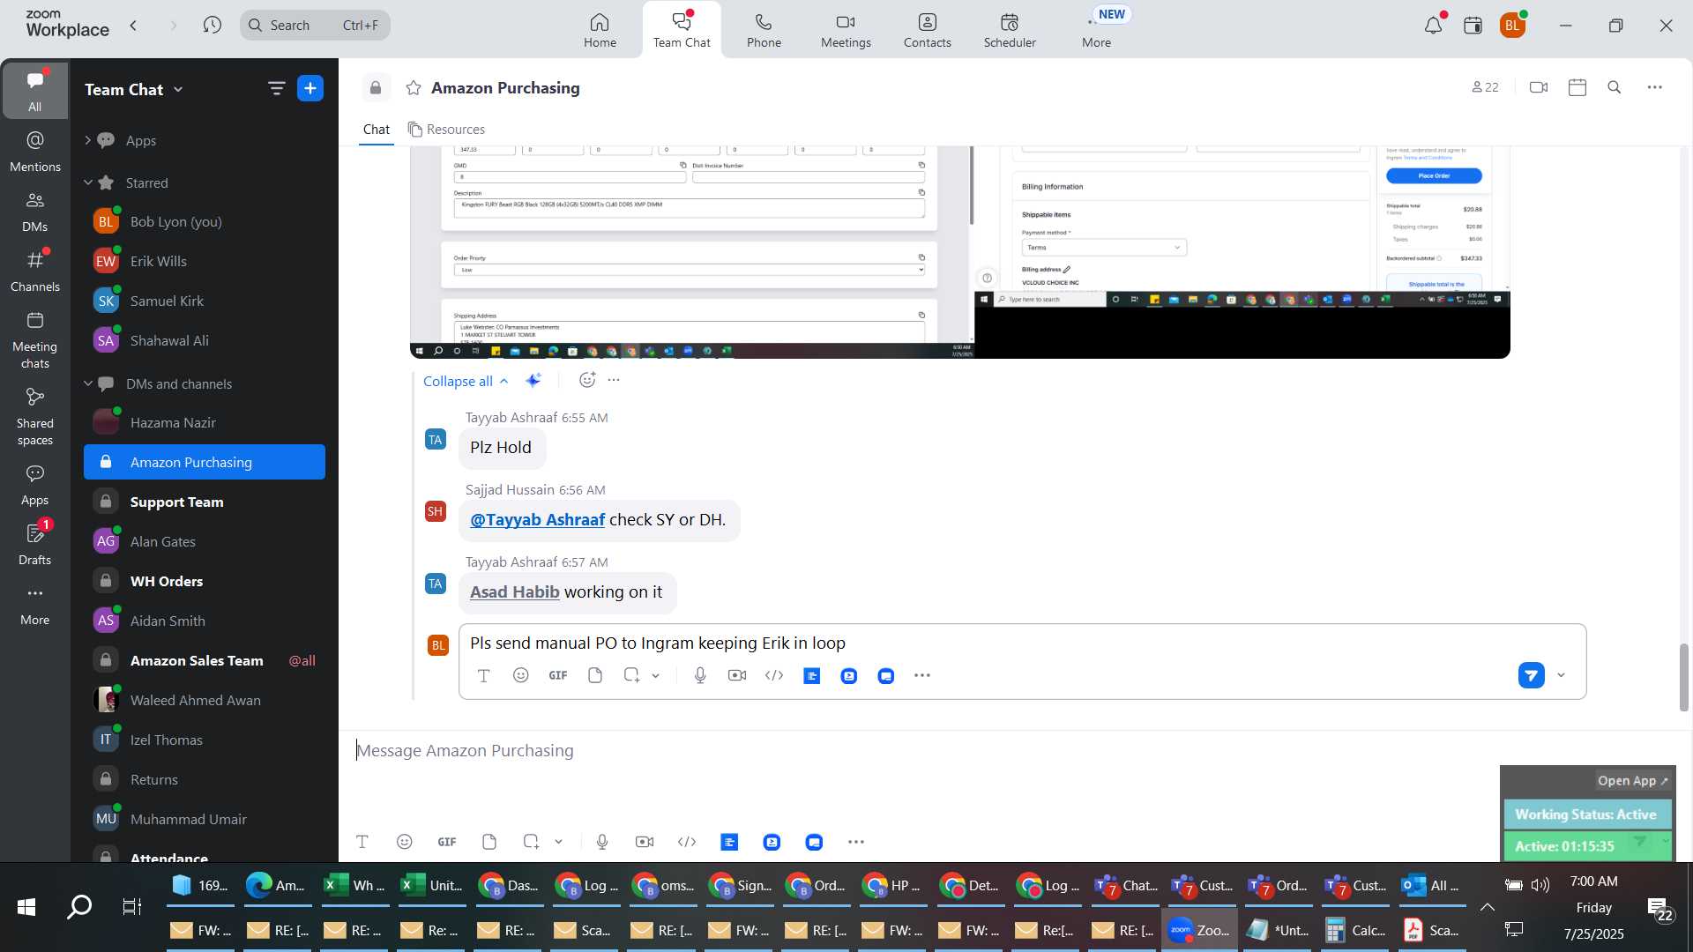
Task: Open the Windows Start menu
Action: (x=26, y=906)
